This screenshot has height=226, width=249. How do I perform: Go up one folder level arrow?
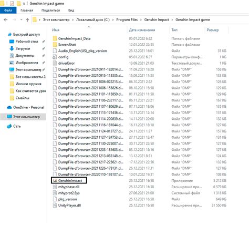[x=27, y=20]
